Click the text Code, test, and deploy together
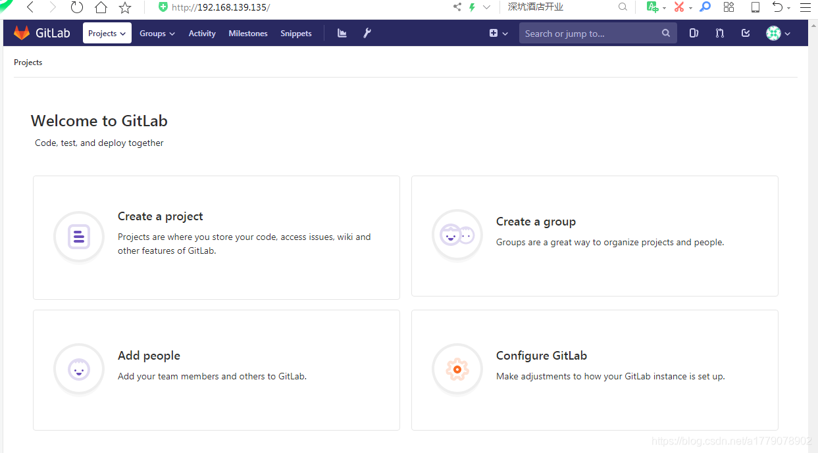This screenshot has width=818, height=453. pos(99,143)
